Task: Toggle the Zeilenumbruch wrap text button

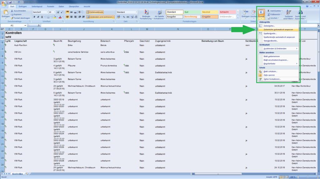Action: pyautogui.click(x=95, y=12)
